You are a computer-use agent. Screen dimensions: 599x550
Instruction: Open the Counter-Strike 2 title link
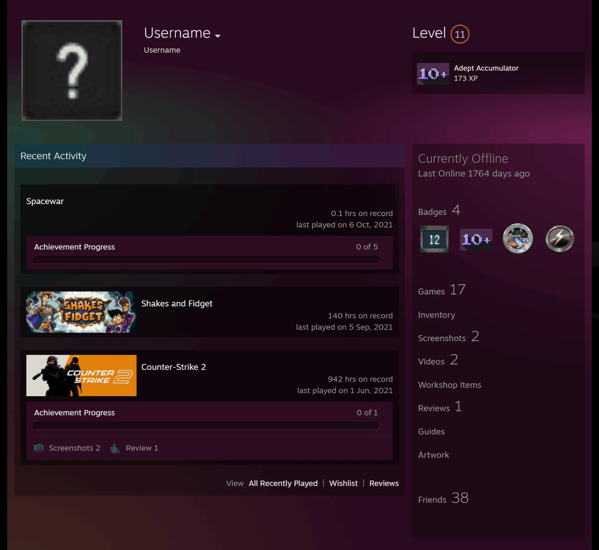(173, 367)
